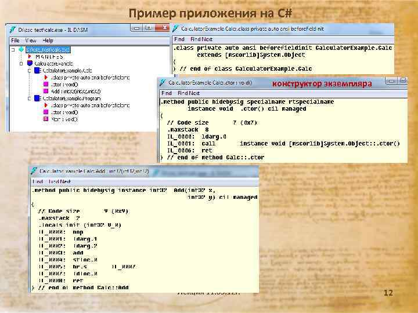Click the magenta icon of Add method

46,92
